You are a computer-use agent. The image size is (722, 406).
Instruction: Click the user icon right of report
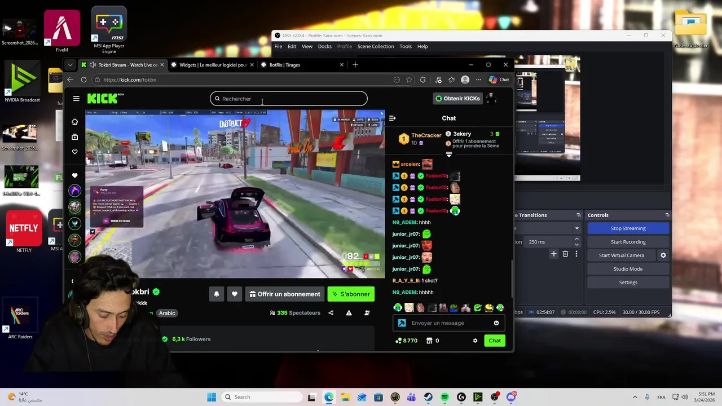click(x=367, y=313)
